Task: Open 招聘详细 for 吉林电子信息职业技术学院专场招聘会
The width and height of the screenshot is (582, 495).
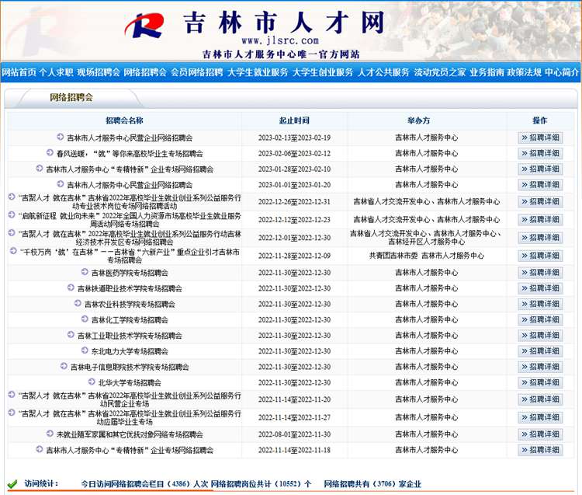Action: (540, 367)
